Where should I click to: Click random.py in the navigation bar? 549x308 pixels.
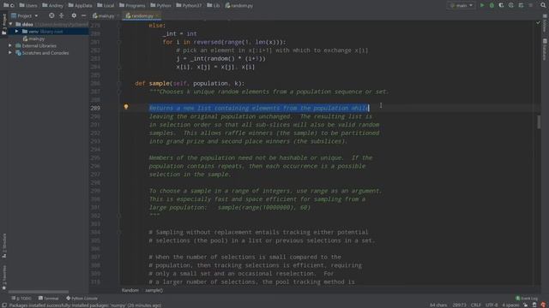[239, 6]
